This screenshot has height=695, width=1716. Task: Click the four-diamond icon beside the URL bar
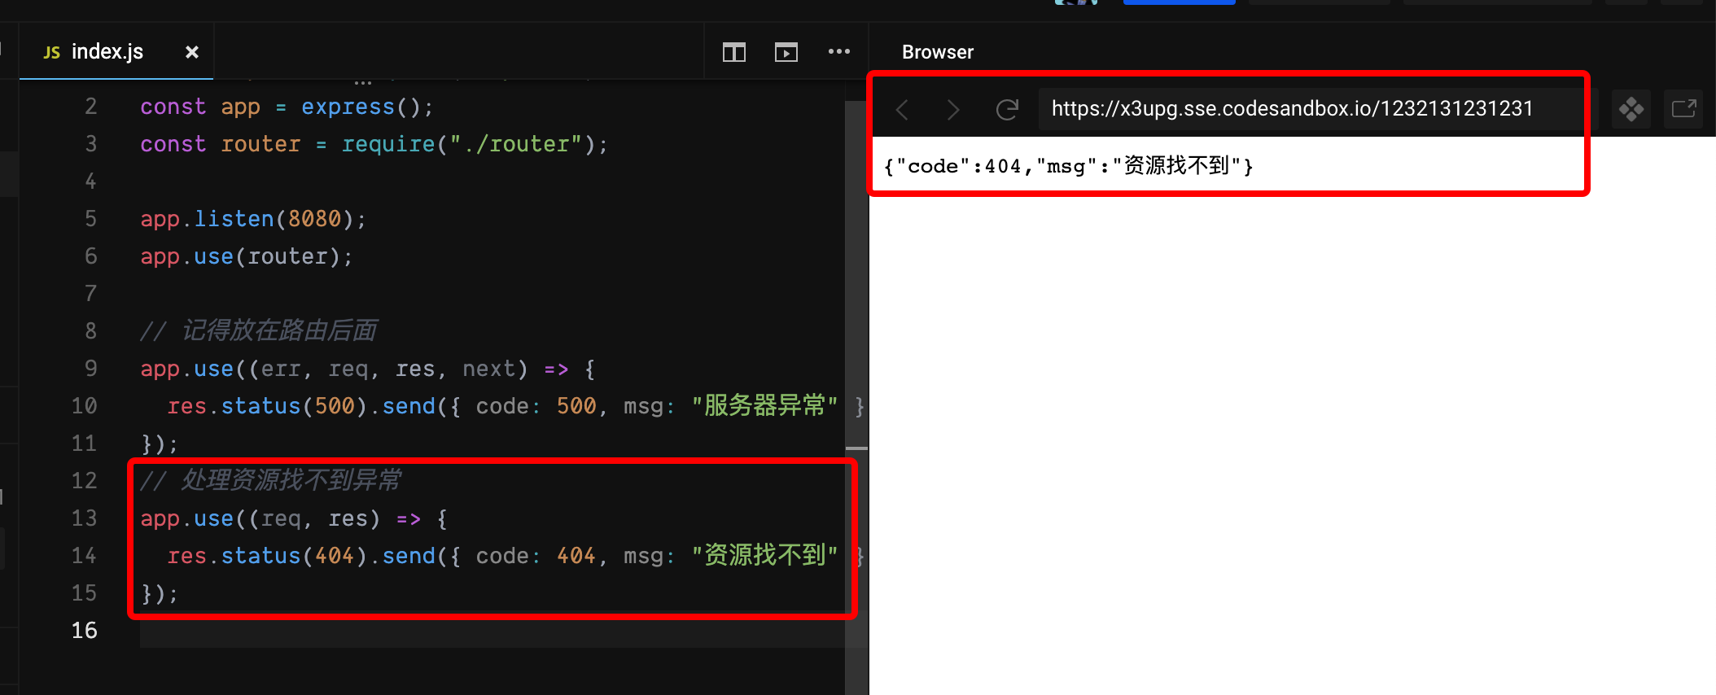click(1631, 109)
